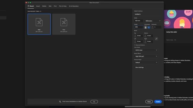Click the Jump into color title in the background window
The image size is (193, 108).
(172, 32)
